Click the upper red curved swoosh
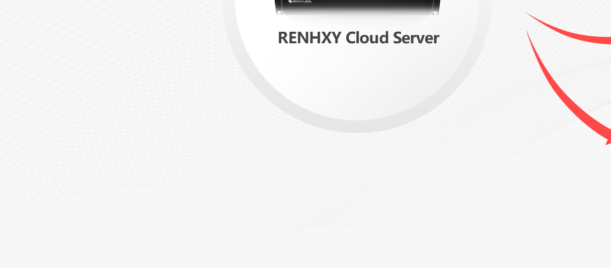The image size is (611, 268). [573, 33]
